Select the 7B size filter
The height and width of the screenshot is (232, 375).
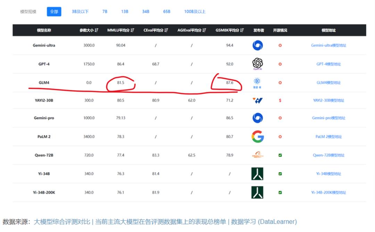(105, 11)
